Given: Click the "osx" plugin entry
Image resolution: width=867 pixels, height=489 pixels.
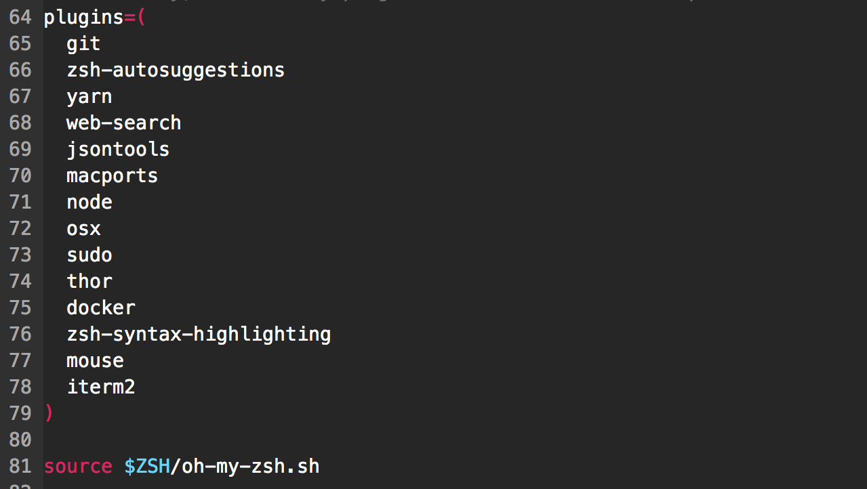Looking at the screenshot, I should [x=83, y=229].
